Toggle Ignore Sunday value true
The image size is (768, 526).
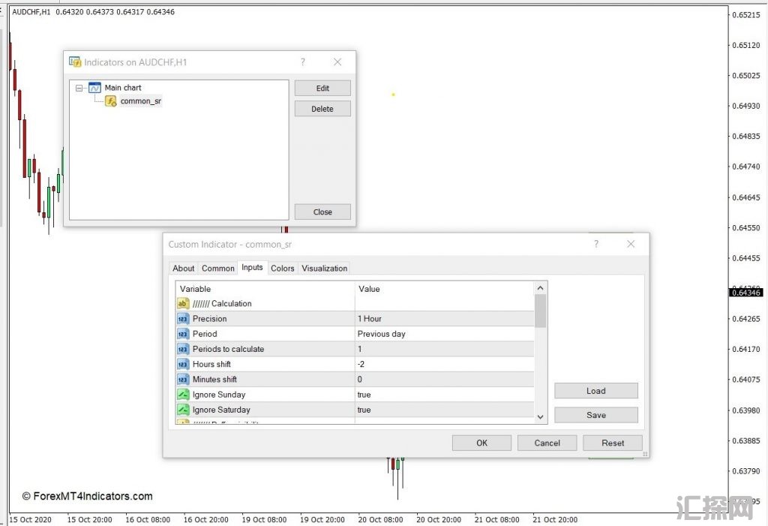pos(444,395)
